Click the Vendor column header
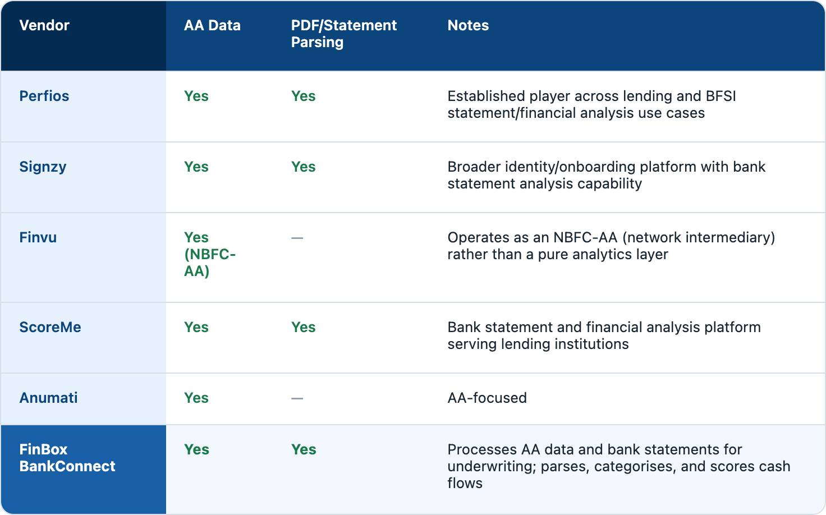The image size is (826, 515). [x=44, y=25]
